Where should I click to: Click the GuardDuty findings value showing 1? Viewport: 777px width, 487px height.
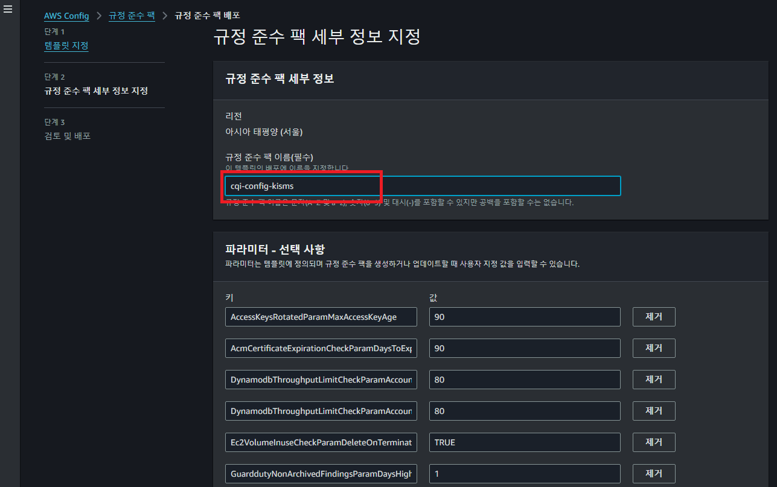(x=524, y=473)
